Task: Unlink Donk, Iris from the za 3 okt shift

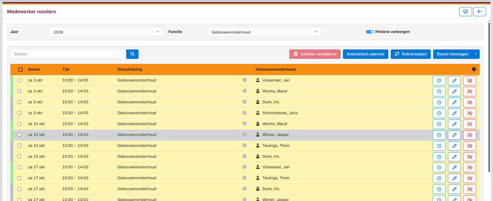Action: [x=470, y=102]
